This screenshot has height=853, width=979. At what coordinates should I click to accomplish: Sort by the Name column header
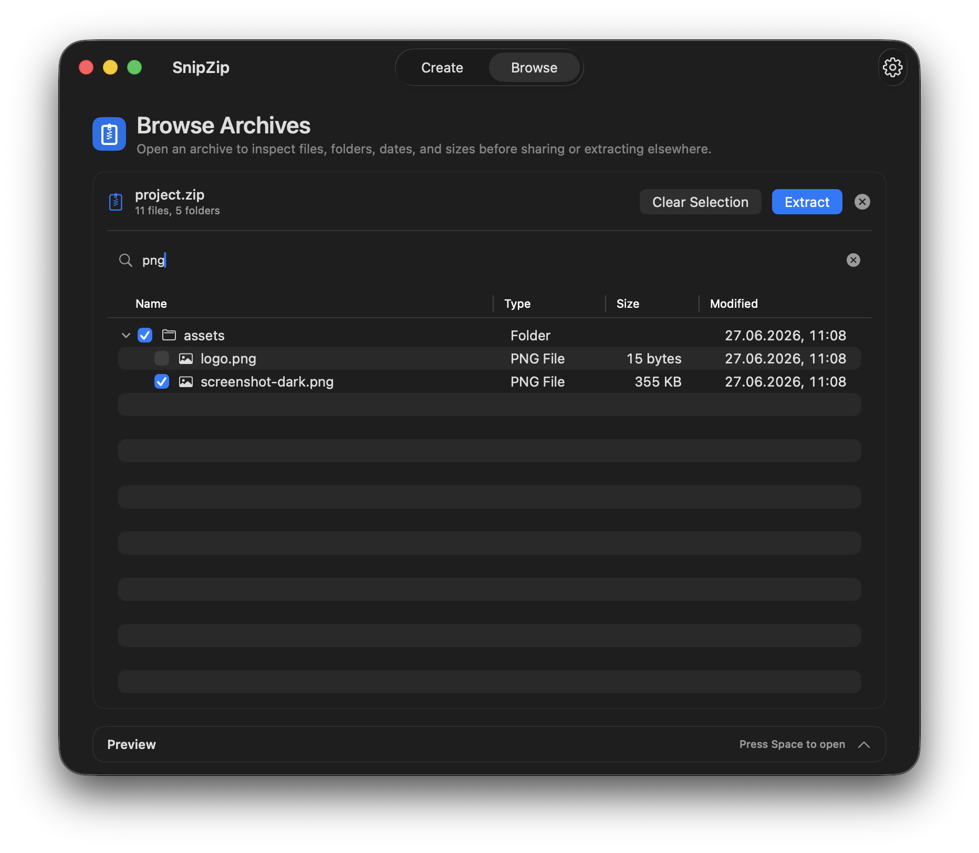tap(151, 304)
